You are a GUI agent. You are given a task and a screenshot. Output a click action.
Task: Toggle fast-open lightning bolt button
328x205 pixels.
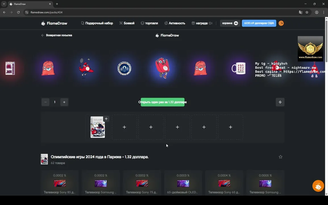280,102
